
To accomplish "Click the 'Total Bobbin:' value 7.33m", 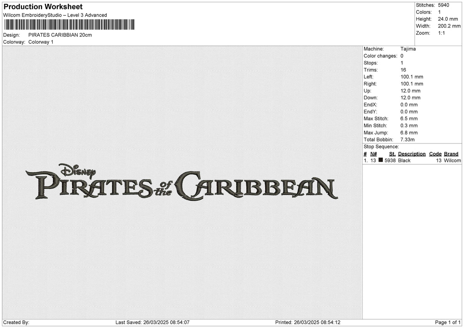I will 408,139.
